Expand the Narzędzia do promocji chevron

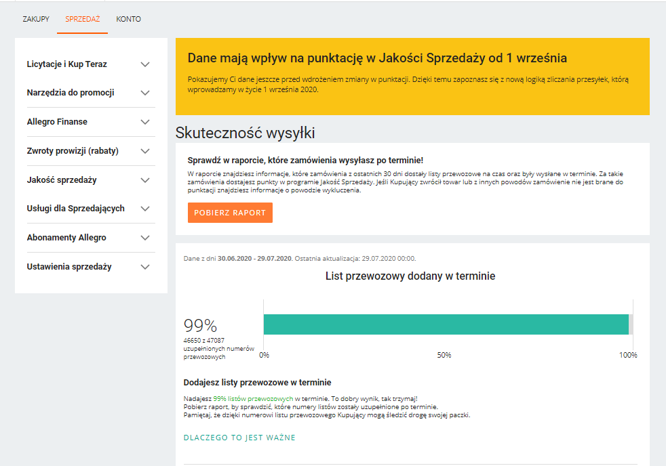(x=145, y=93)
